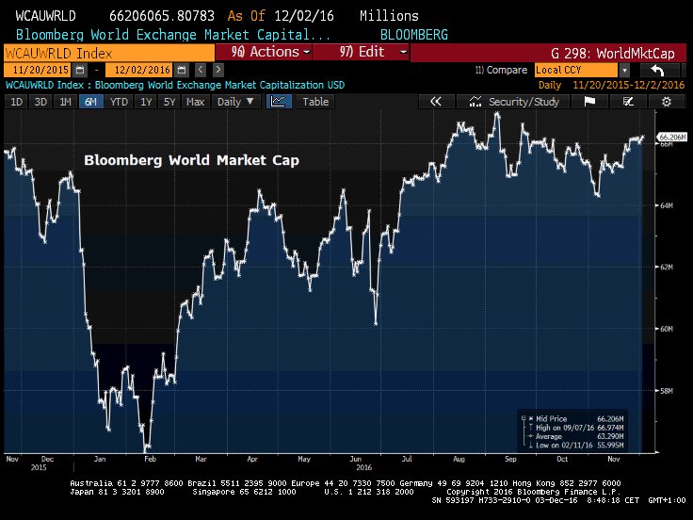Click the undo back arrow button
Image resolution: width=693 pixels, height=520 pixels.
pyautogui.click(x=658, y=71)
